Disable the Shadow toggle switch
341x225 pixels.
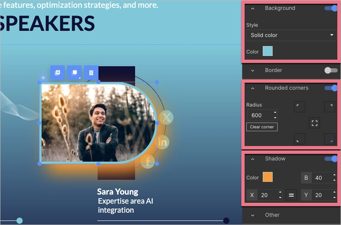click(331, 159)
